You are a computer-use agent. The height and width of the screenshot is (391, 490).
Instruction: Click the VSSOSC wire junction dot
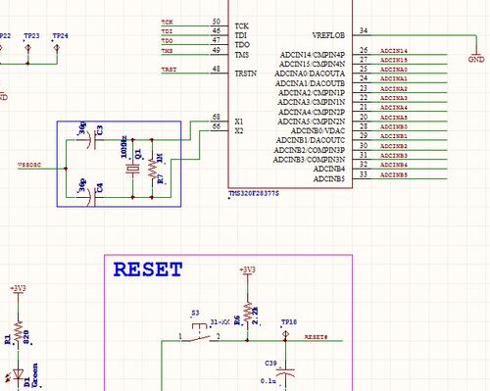tap(66, 169)
